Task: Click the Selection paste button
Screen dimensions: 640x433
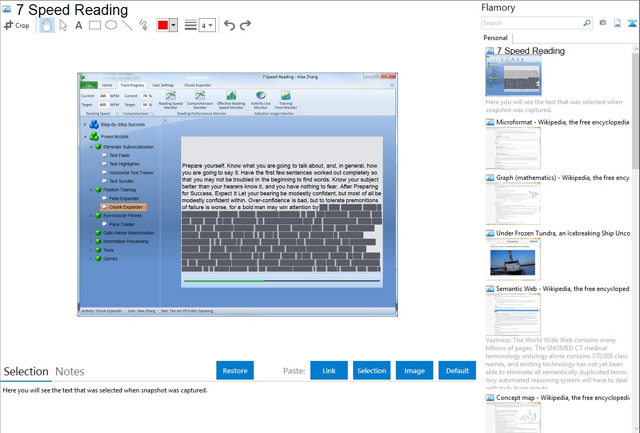Action: (372, 371)
